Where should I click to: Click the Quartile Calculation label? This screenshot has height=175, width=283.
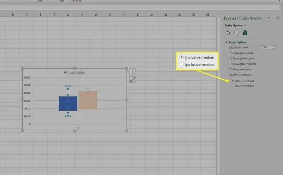240,75
